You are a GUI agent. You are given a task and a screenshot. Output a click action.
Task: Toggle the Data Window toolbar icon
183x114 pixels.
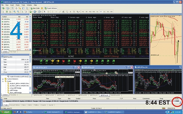coord(16,8)
